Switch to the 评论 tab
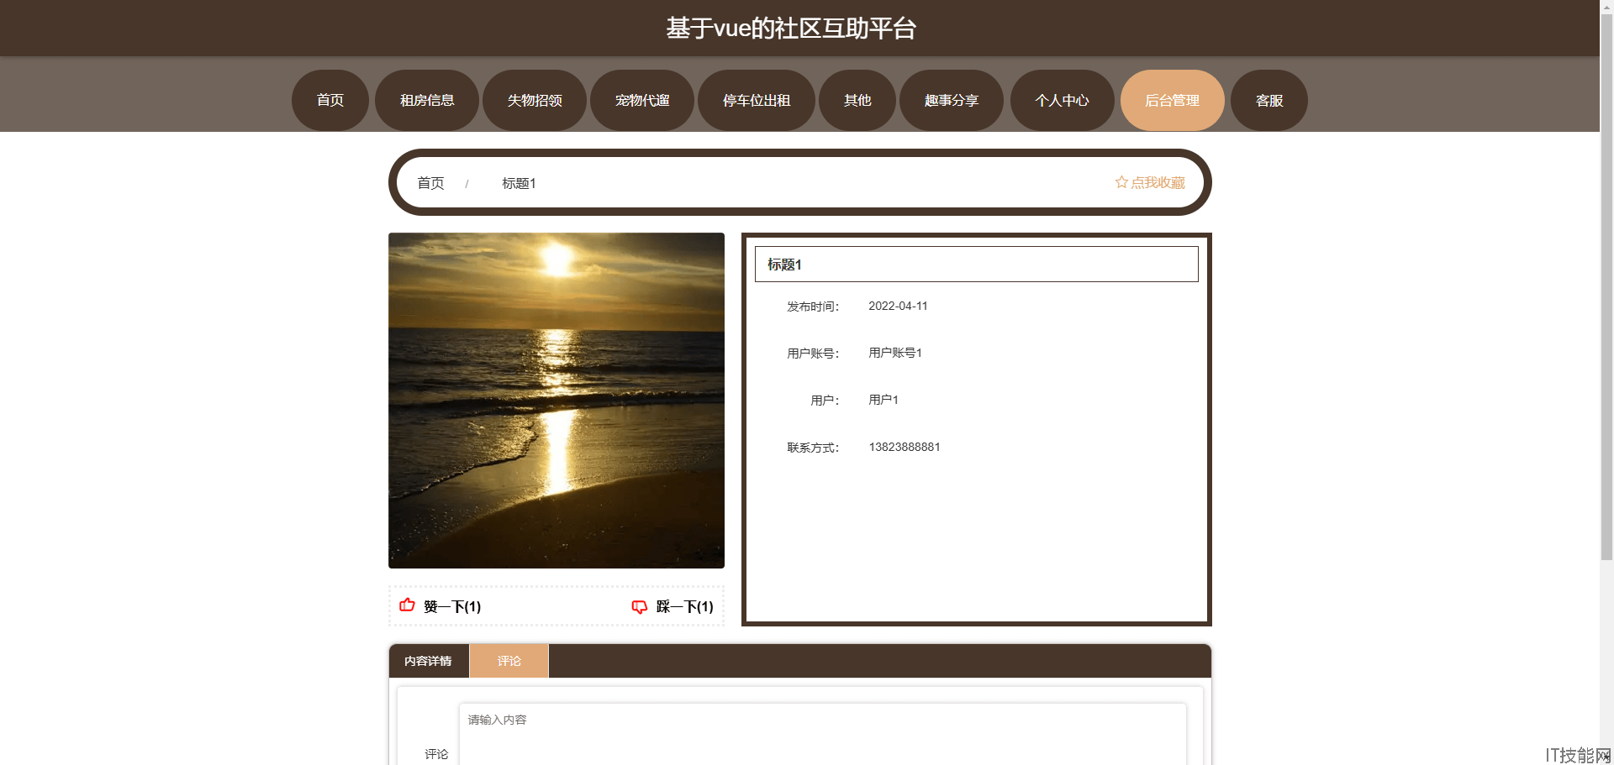 [x=509, y=661]
